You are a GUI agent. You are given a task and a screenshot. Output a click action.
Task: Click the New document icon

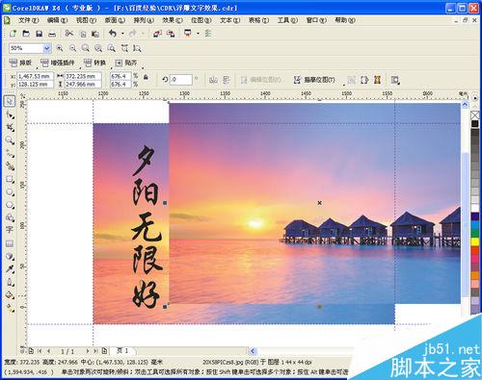coord(13,34)
